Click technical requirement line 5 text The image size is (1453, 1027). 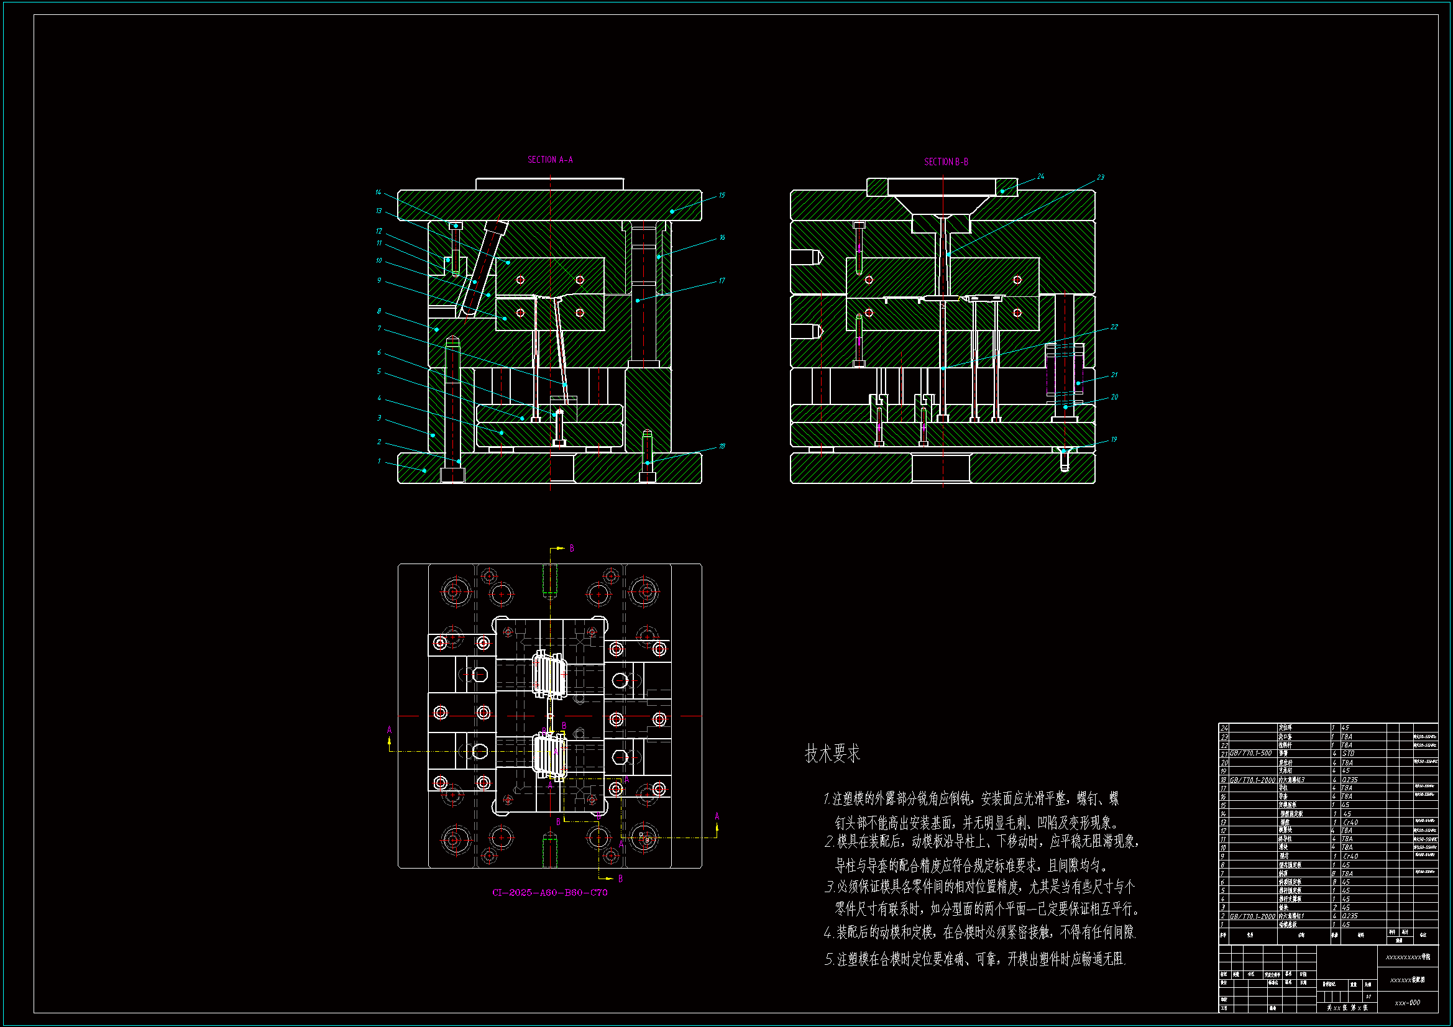pyautogui.click(x=974, y=959)
